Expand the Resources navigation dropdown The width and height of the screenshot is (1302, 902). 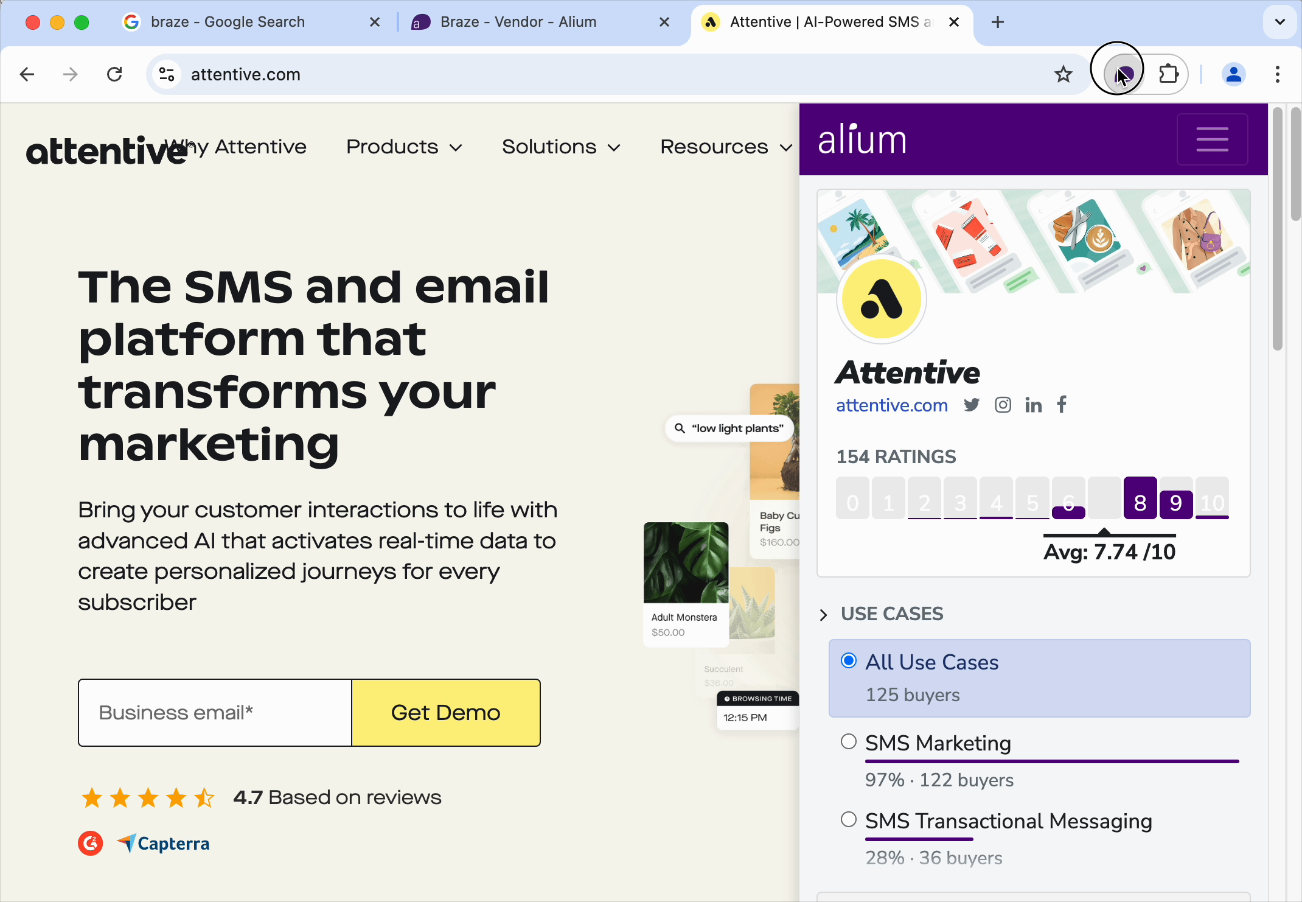pos(726,147)
